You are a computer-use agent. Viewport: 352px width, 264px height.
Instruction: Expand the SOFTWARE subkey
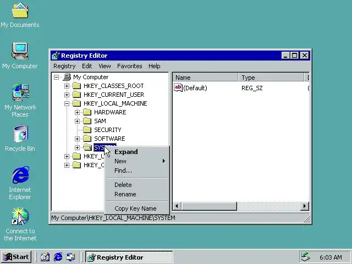[x=77, y=139]
